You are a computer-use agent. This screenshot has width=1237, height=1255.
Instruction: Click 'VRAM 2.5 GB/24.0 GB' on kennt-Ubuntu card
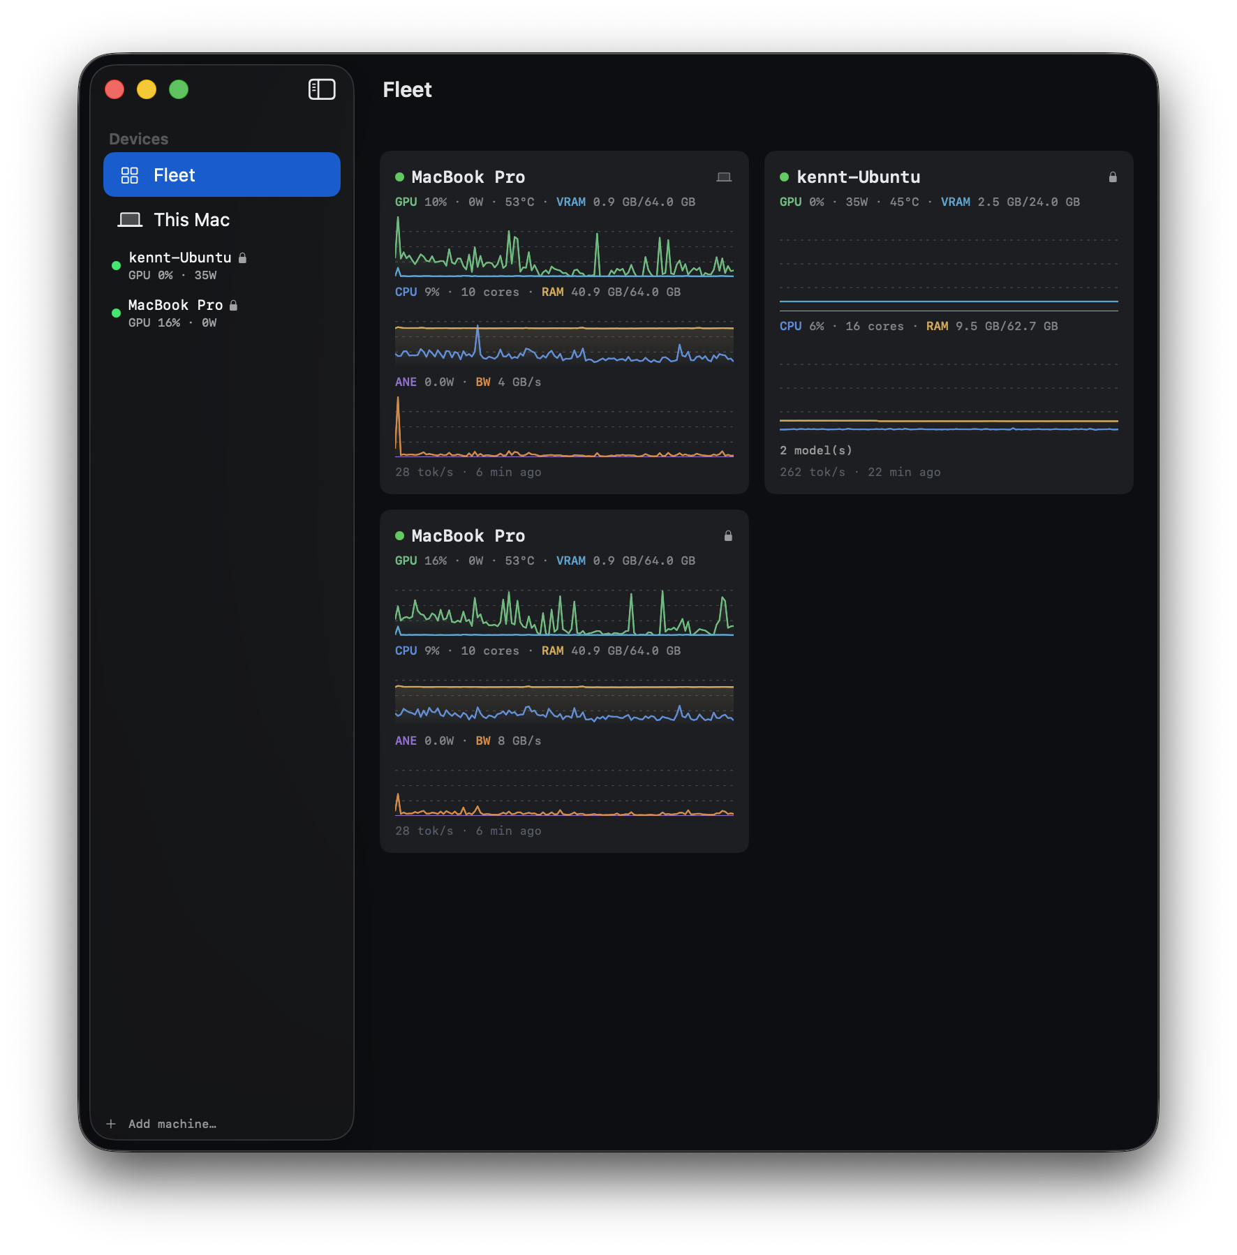click(x=1010, y=202)
